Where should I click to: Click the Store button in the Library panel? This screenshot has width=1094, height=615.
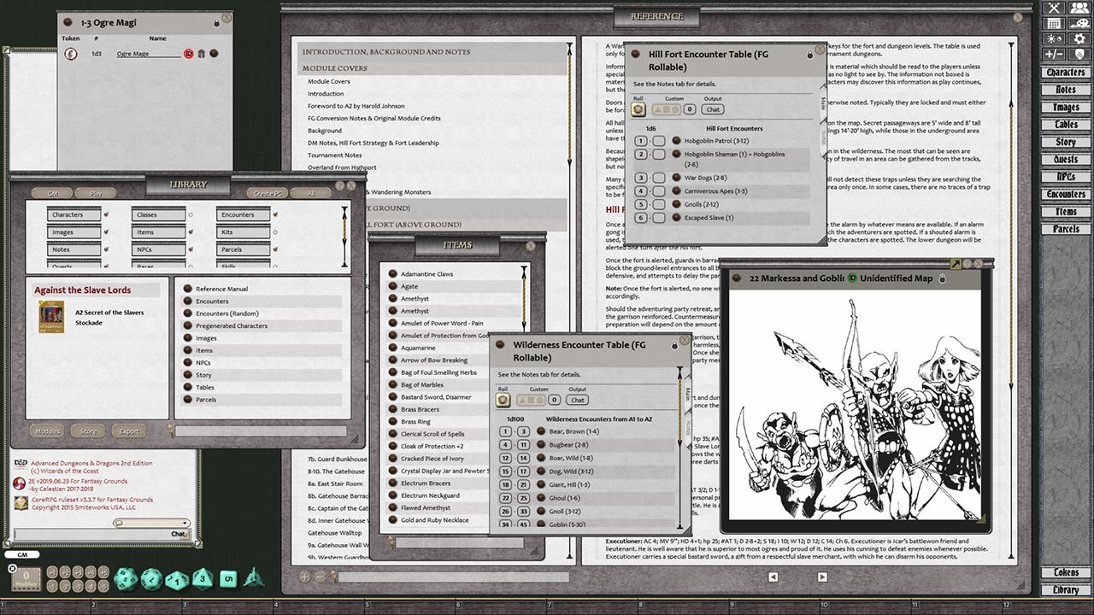point(87,431)
